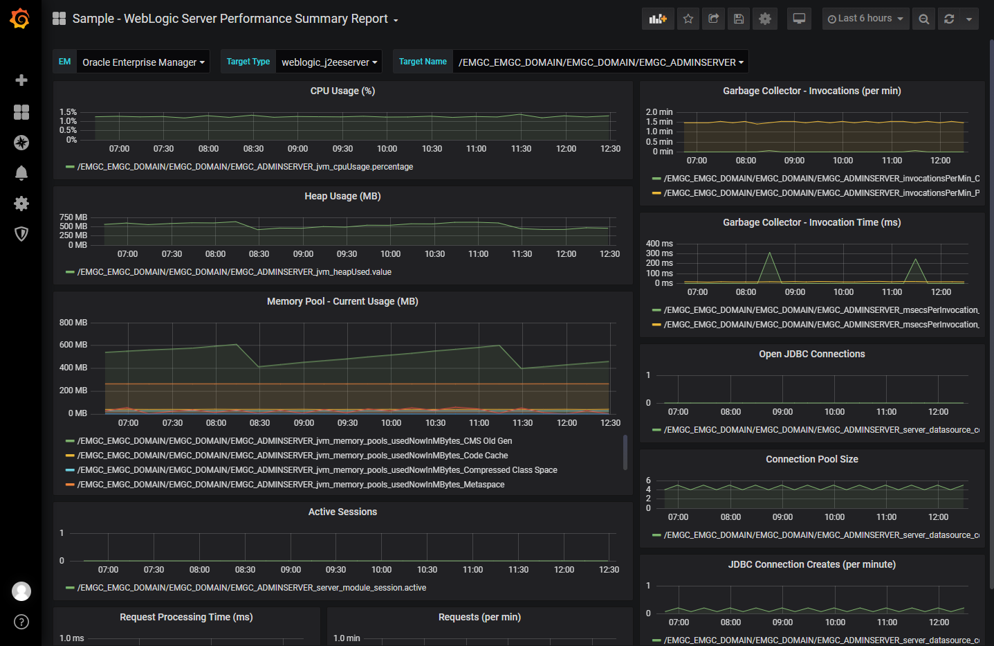Open Garbage Collector - Invocation Time panel menu

(x=812, y=222)
